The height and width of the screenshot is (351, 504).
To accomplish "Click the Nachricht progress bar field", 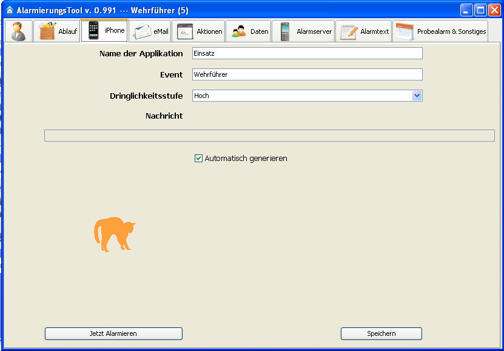I will [269, 136].
